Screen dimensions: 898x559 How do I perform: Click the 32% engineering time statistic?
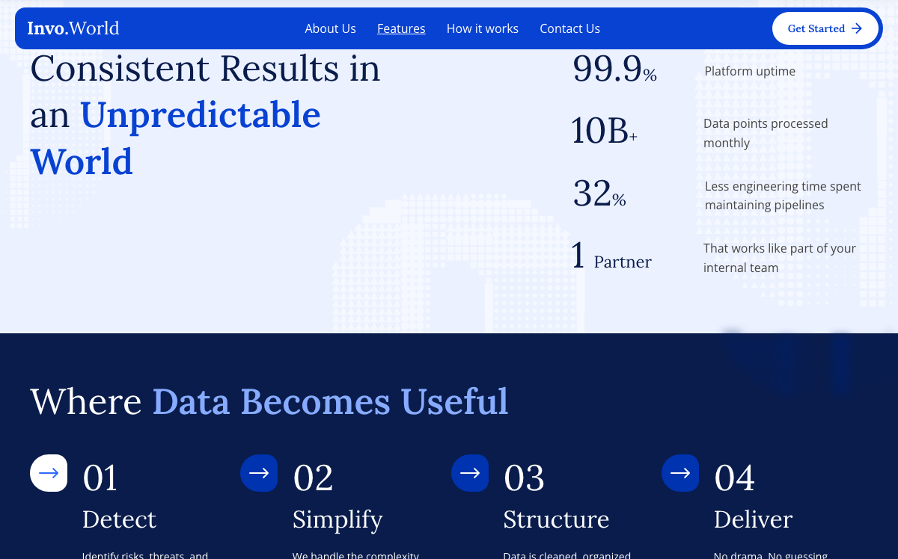pos(599,194)
